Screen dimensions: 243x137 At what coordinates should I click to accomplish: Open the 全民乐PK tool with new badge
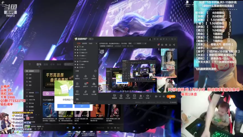pos(86,85)
